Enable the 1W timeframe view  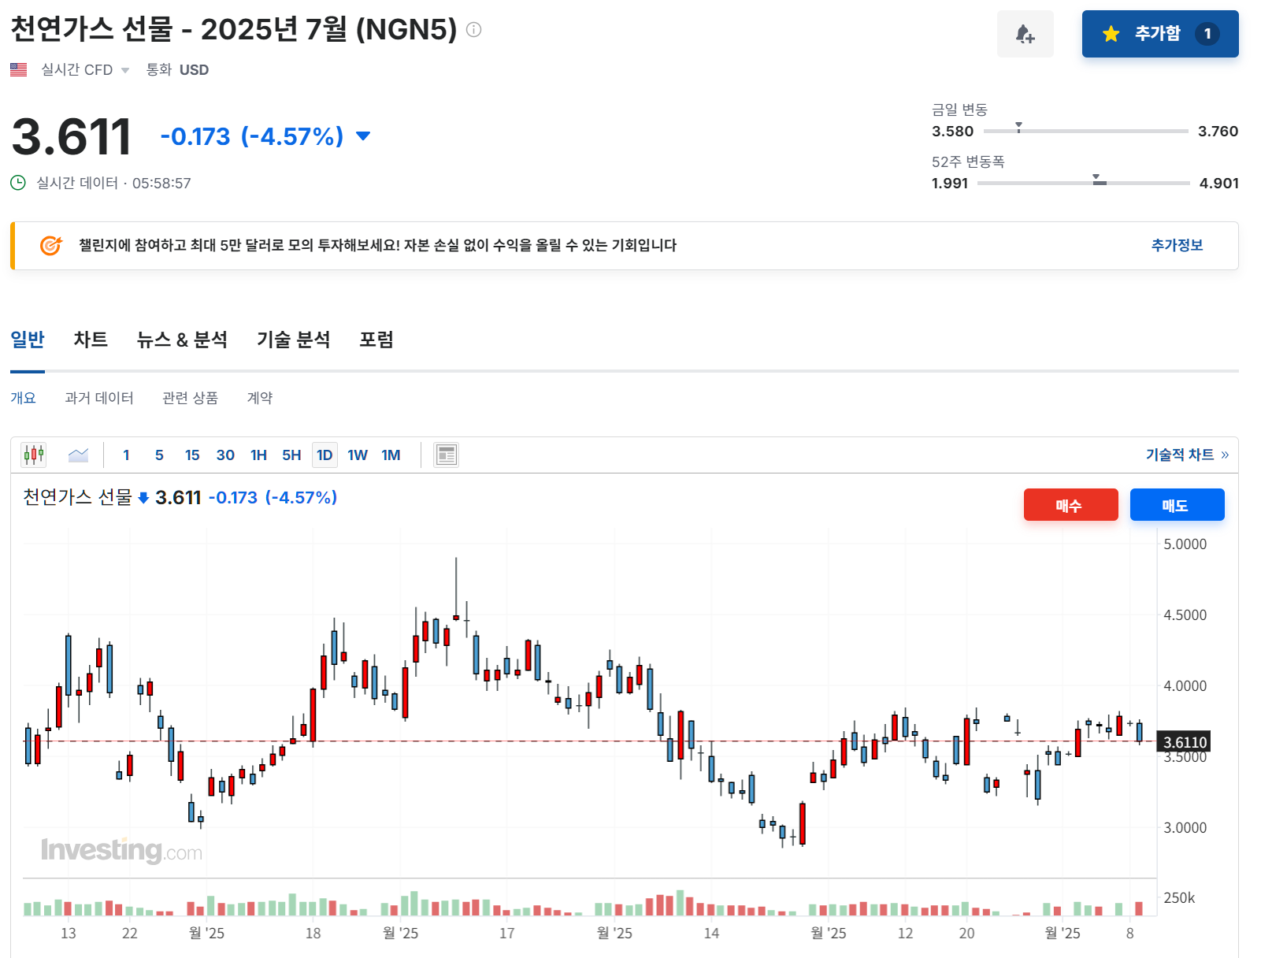pos(358,455)
